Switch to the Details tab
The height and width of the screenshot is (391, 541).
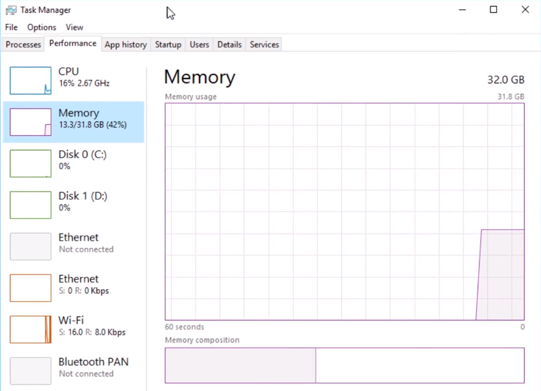pos(229,45)
